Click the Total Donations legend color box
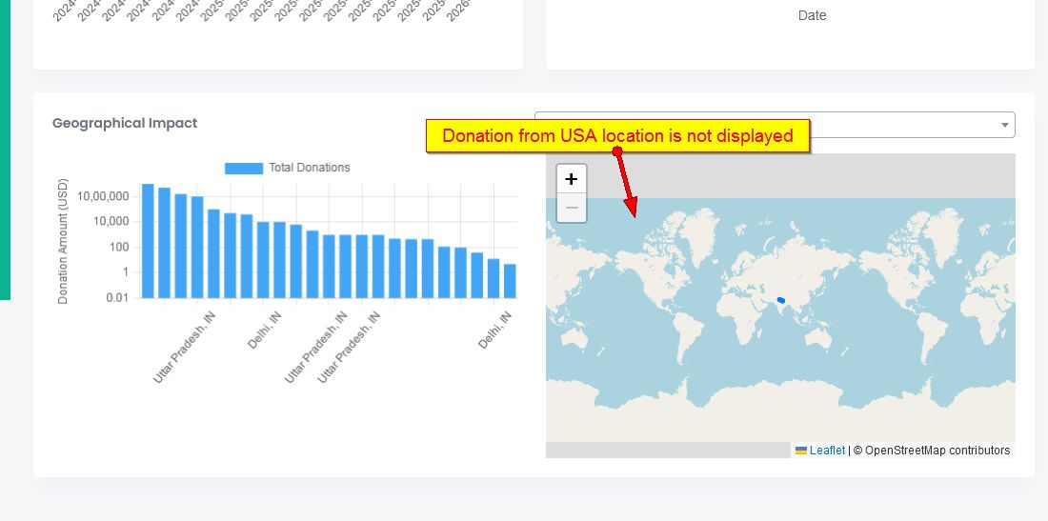 pyautogui.click(x=244, y=169)
